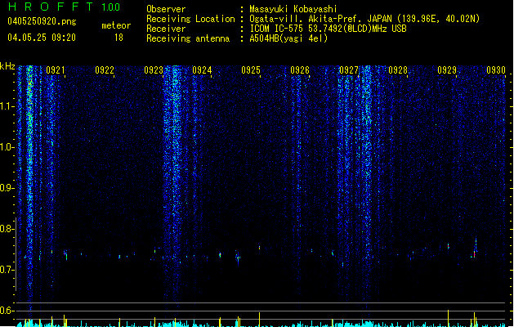Click the yellow meteor spike just after 0925
The height and width of the screenshot is (327, 514).
click(x=259, y=320)
